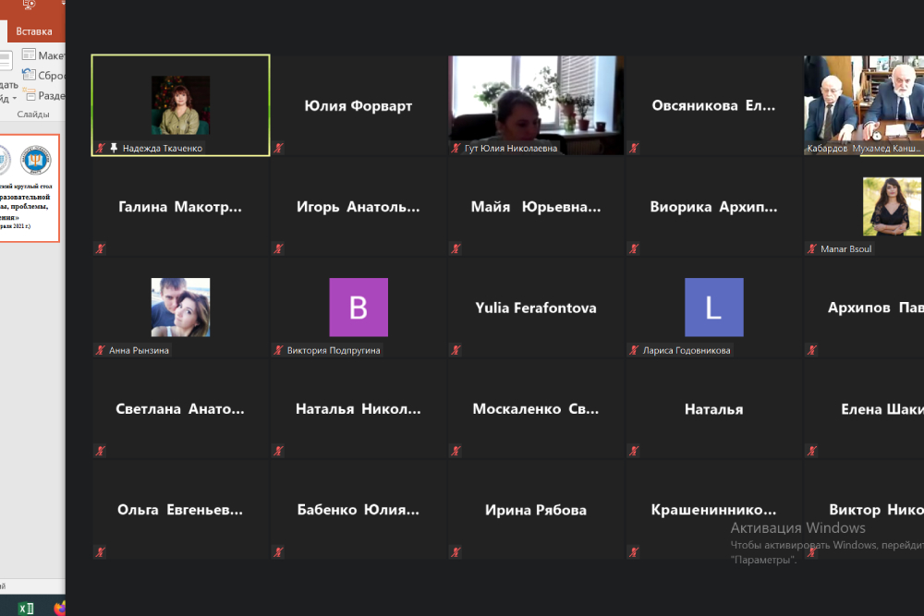Click blue L avatar of Лариса Годовникова
Viewport: 924px width, 616px height.
point(713,308)
